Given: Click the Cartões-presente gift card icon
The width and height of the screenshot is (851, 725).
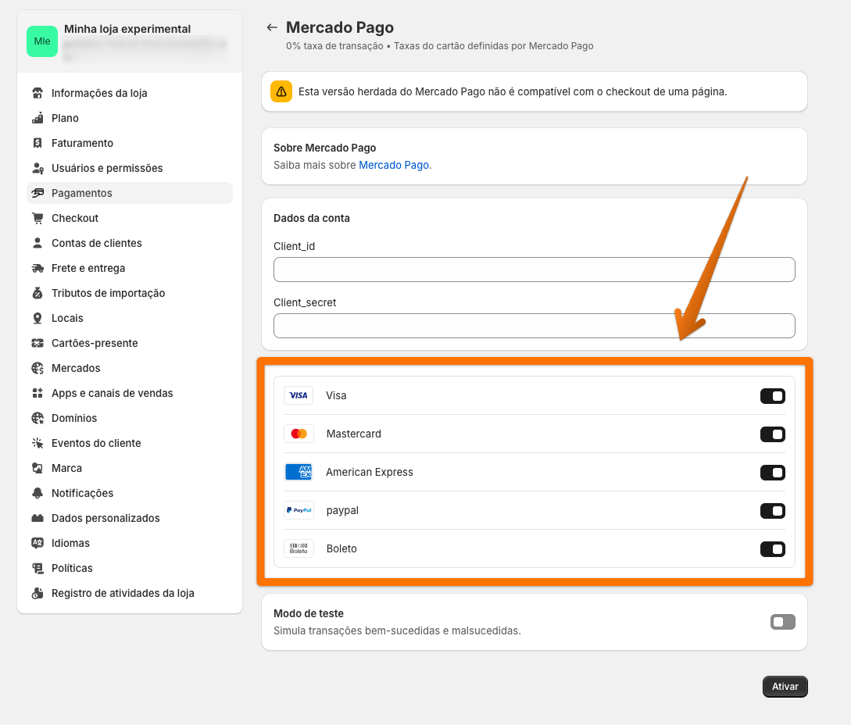Looking at the screenshot, I should coord(38,343).
